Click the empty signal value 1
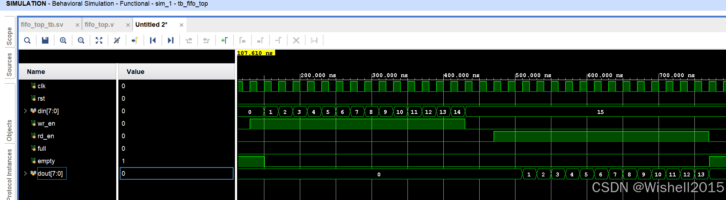This screenshot has height=200, width=726. tap(123, 161)
